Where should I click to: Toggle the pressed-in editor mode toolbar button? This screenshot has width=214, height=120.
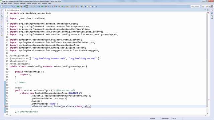click(27, 7)
